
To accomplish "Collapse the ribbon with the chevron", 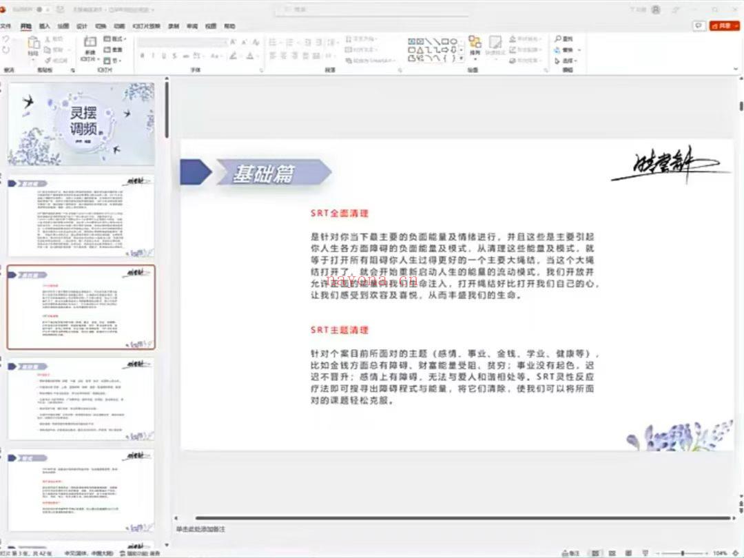I will (x=736, y=70).
